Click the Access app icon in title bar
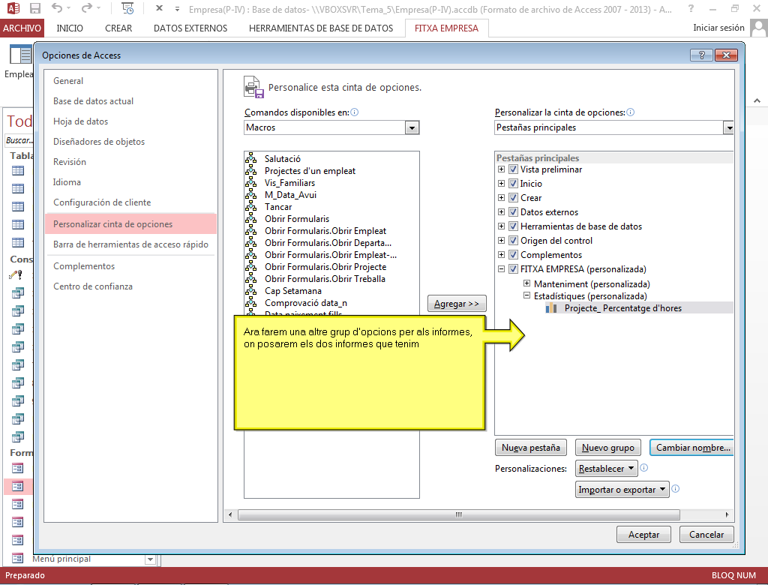The height and width of the screenshot is (585, 768). [13, 8]
